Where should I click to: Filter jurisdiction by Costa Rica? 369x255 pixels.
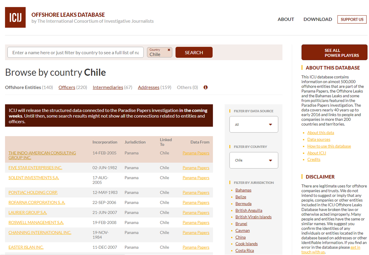click(x=245, y=251)
